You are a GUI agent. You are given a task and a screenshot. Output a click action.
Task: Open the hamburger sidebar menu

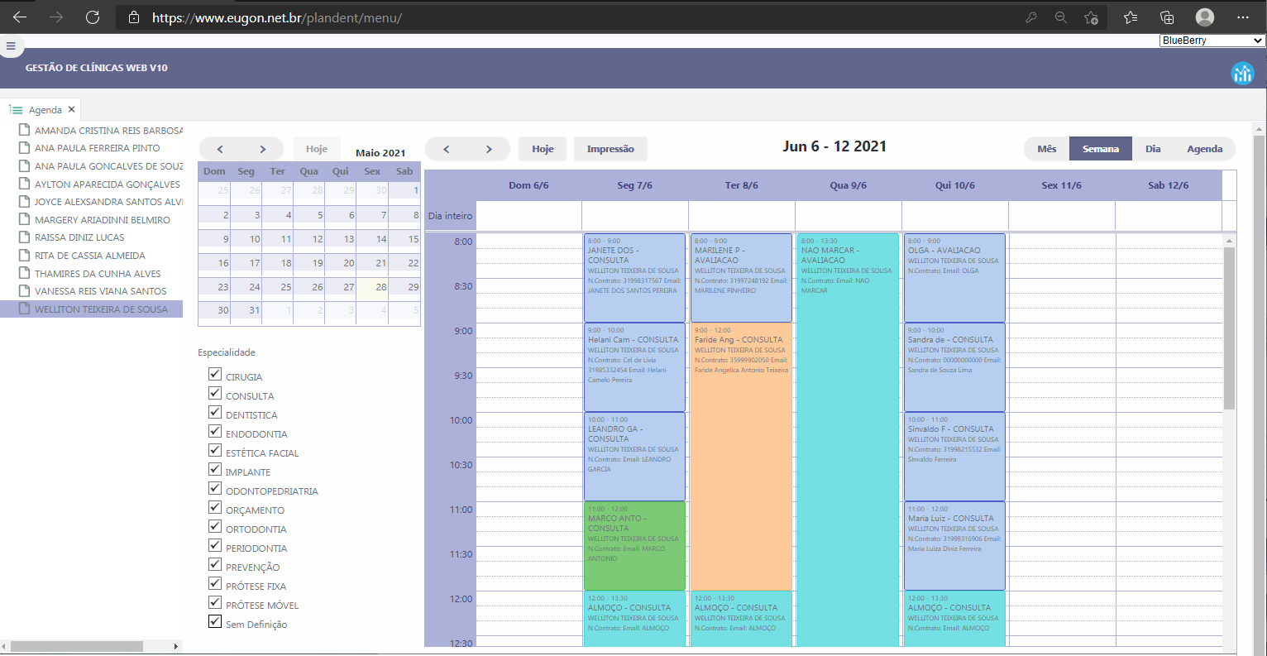point(11,46)
